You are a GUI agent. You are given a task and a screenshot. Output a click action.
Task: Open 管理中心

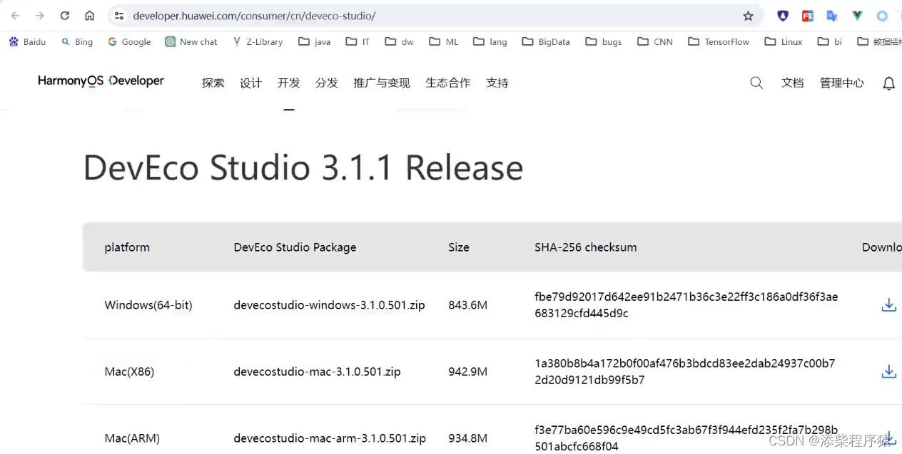[842, 83]
